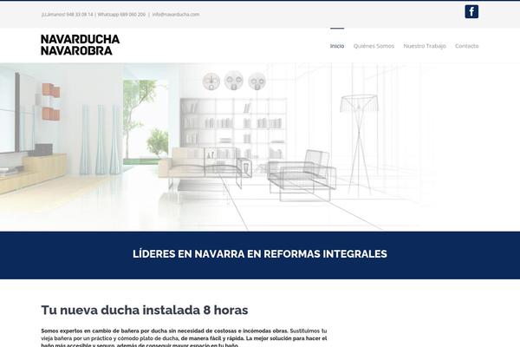Click the info@navarducha.com email link

click(176, 15)
